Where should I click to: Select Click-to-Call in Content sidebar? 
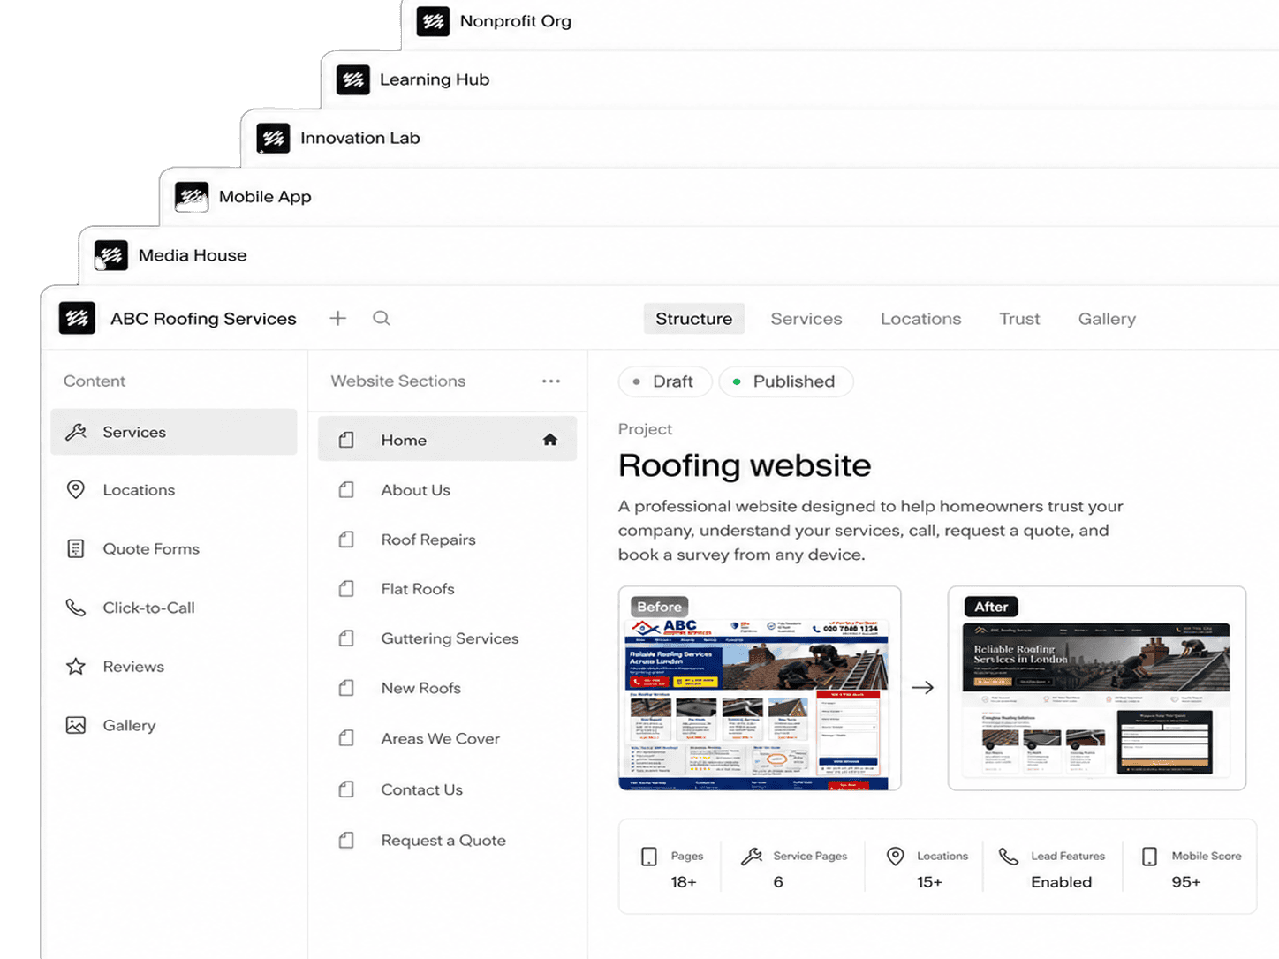174,608
